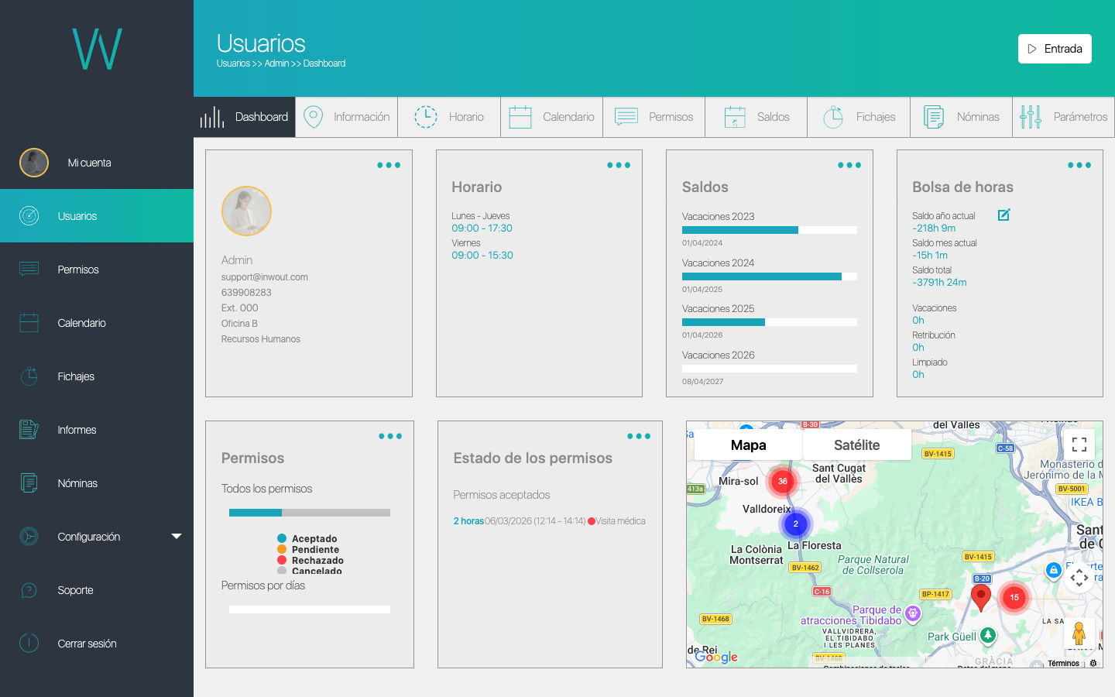Open Permisos in the sidebar
This screenshot has width=1115, height=697.
(97, 270)
